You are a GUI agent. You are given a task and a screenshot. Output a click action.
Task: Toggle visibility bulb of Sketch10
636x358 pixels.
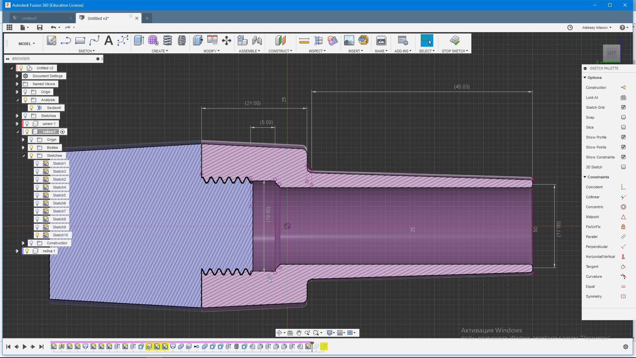pyautogui.click(x=37, y=235)
